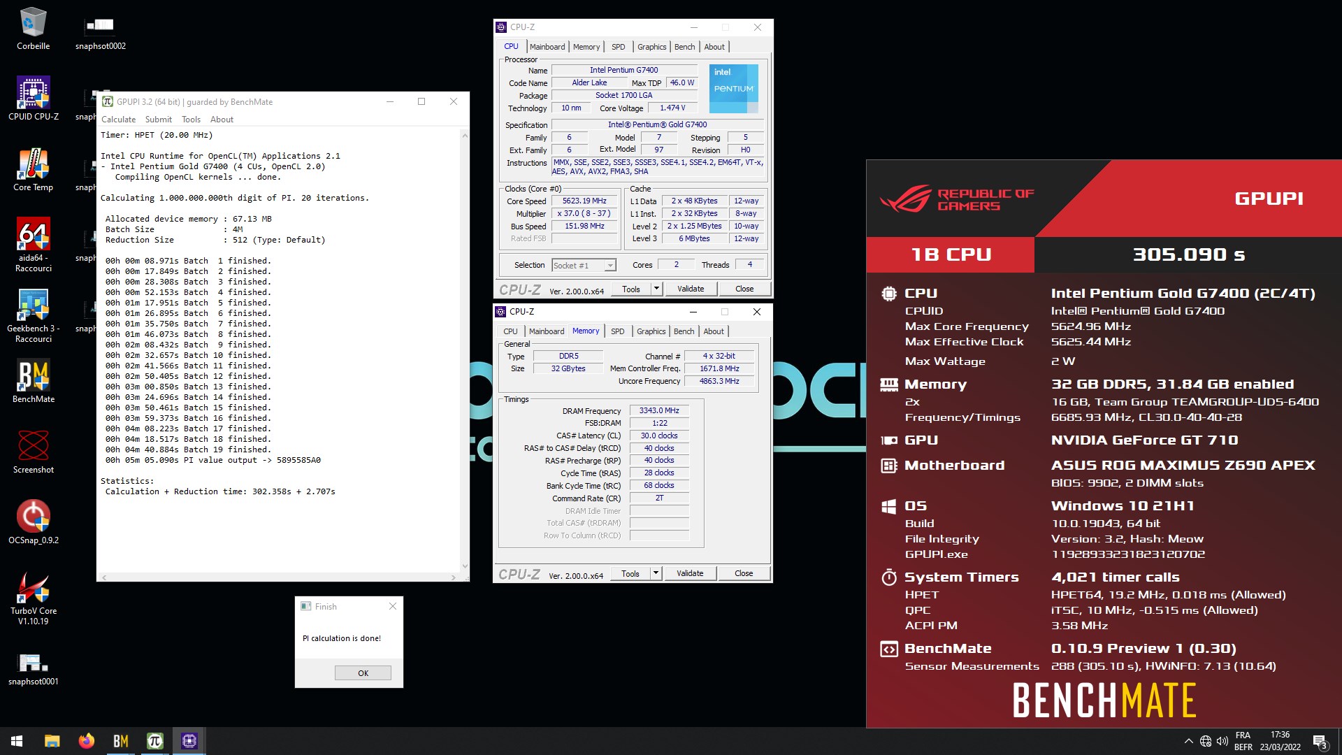Switch to Mainboard tab in upper CPU-Z
Viewport: 1342px width, 755px height.
coord(547,47)
